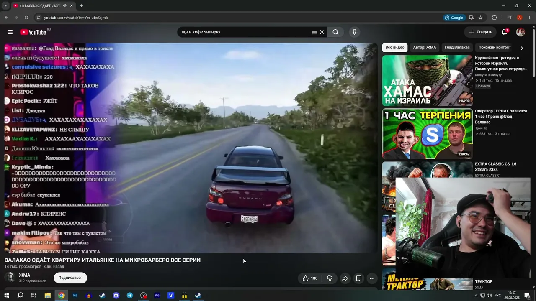Open the media controls icon in Chrome toolbar
This screenshot has width=536, height=301.
coord(509,18)
